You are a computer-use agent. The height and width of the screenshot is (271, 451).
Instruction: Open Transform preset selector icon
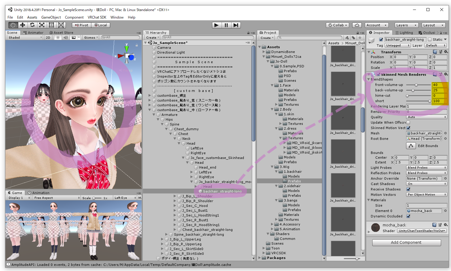tap(440, 52)
